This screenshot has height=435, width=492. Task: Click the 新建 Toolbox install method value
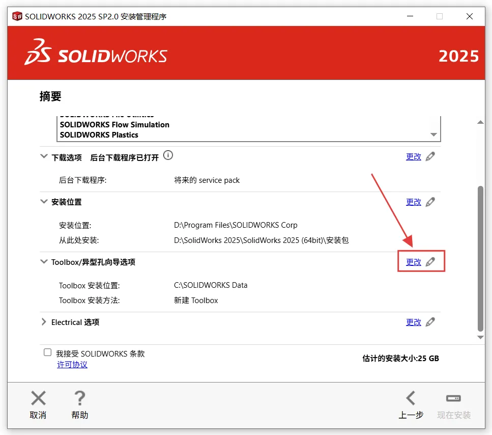click(196, 300)
